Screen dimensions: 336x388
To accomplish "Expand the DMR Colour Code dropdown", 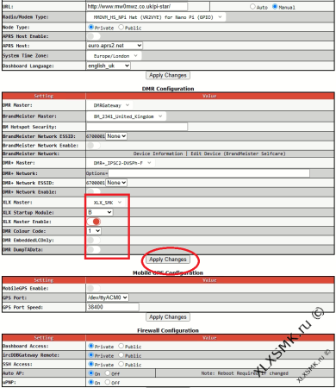I will pos(94,231).
